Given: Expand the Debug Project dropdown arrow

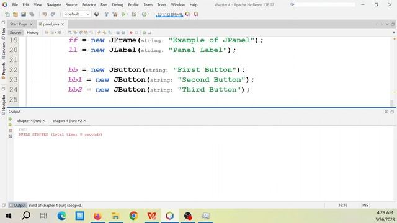Looking at the screenshot, I should coord(138,14).
